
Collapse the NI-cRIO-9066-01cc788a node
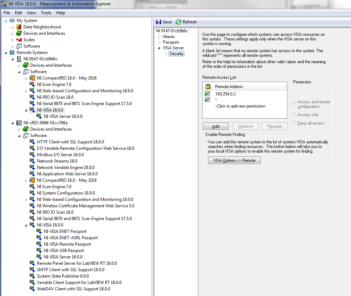click(x=12, y=123)
